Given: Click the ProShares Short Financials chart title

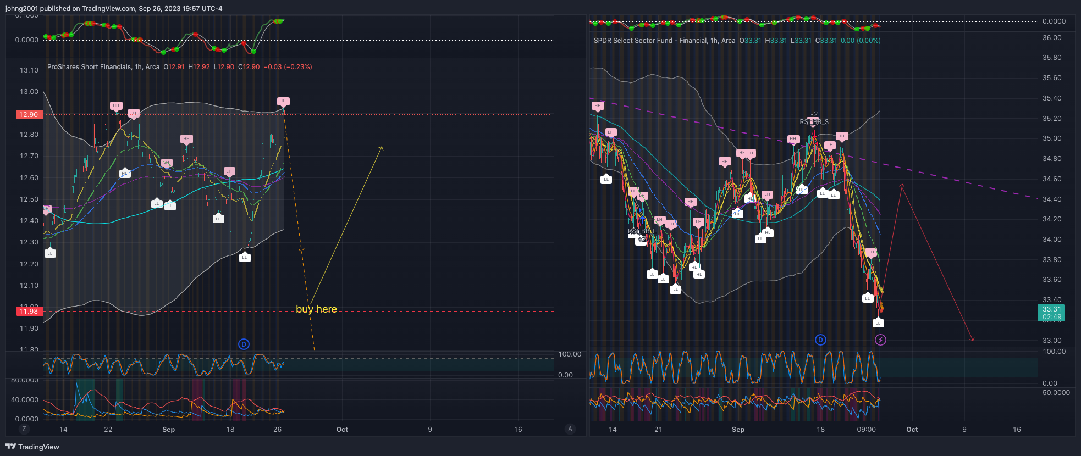Looking at the screenshot, I should (103, 67).
